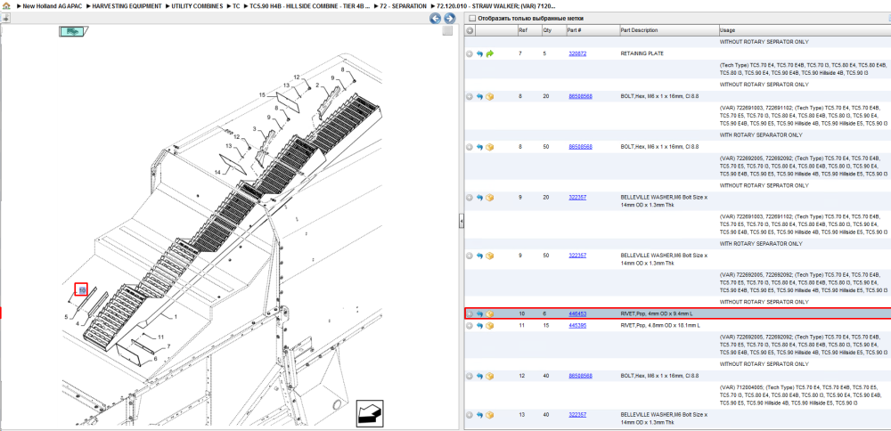This screenshot has width=891, height=431.
Task: Select callout number 15 in the diagram
Action: (262, 94)
